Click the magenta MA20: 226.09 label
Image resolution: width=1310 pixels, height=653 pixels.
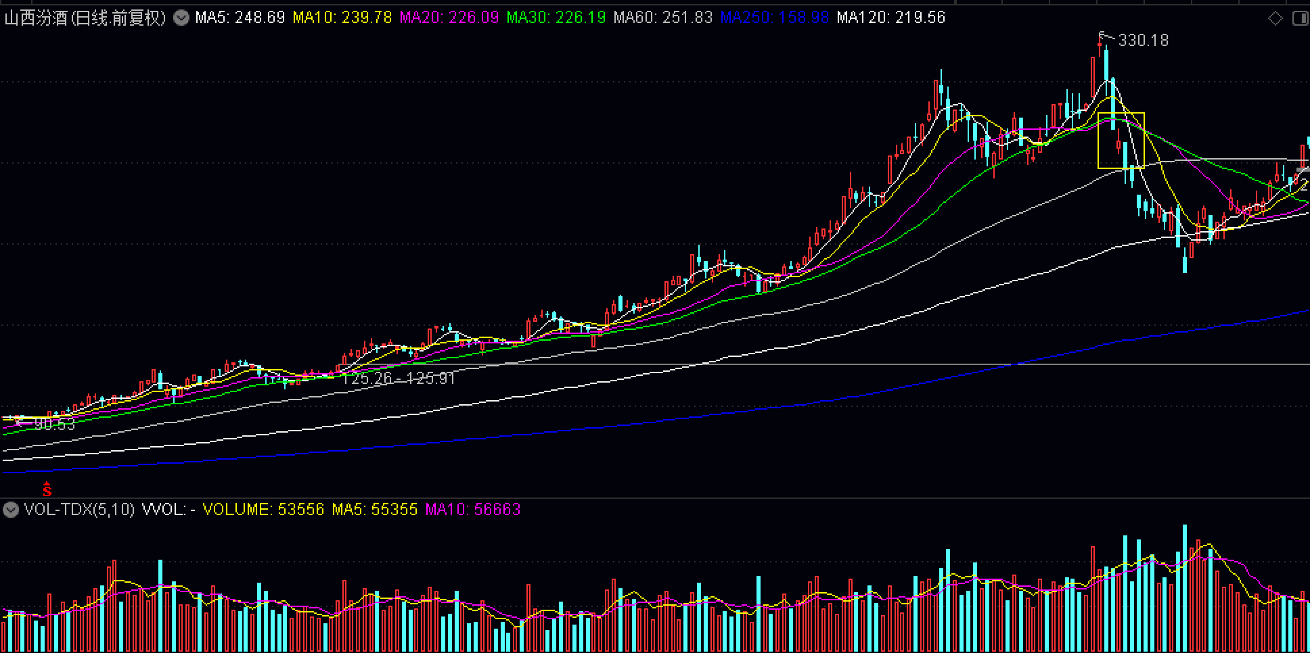click(x=449, y=18)
